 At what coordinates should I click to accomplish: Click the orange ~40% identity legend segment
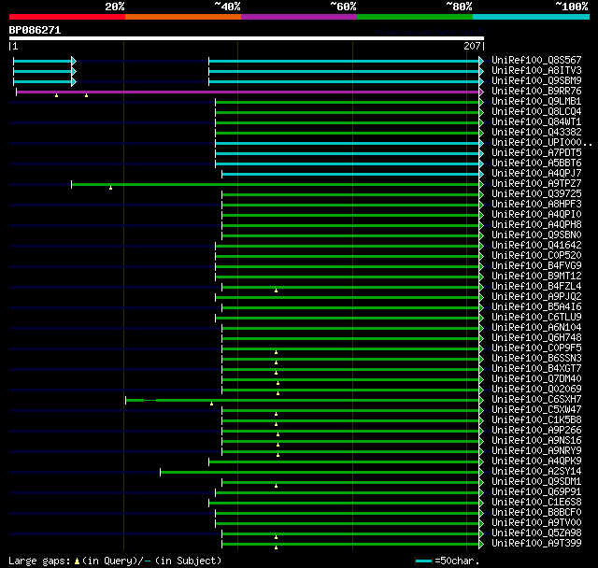coord(183,17)
